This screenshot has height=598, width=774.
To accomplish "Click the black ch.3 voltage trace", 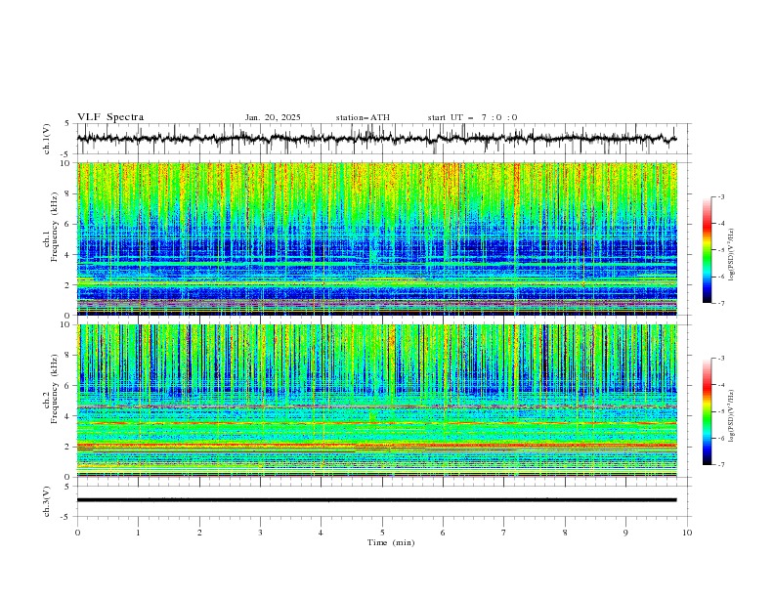I will pyautogui.click(x=376, y=500).
